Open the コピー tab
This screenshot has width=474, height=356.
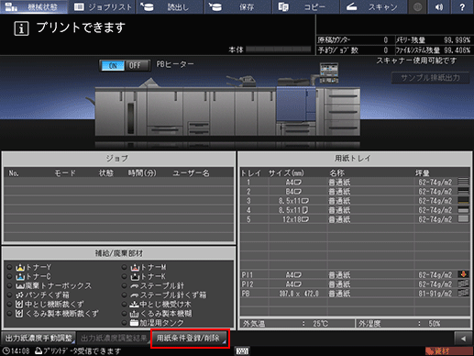click(x=306, y=6)
